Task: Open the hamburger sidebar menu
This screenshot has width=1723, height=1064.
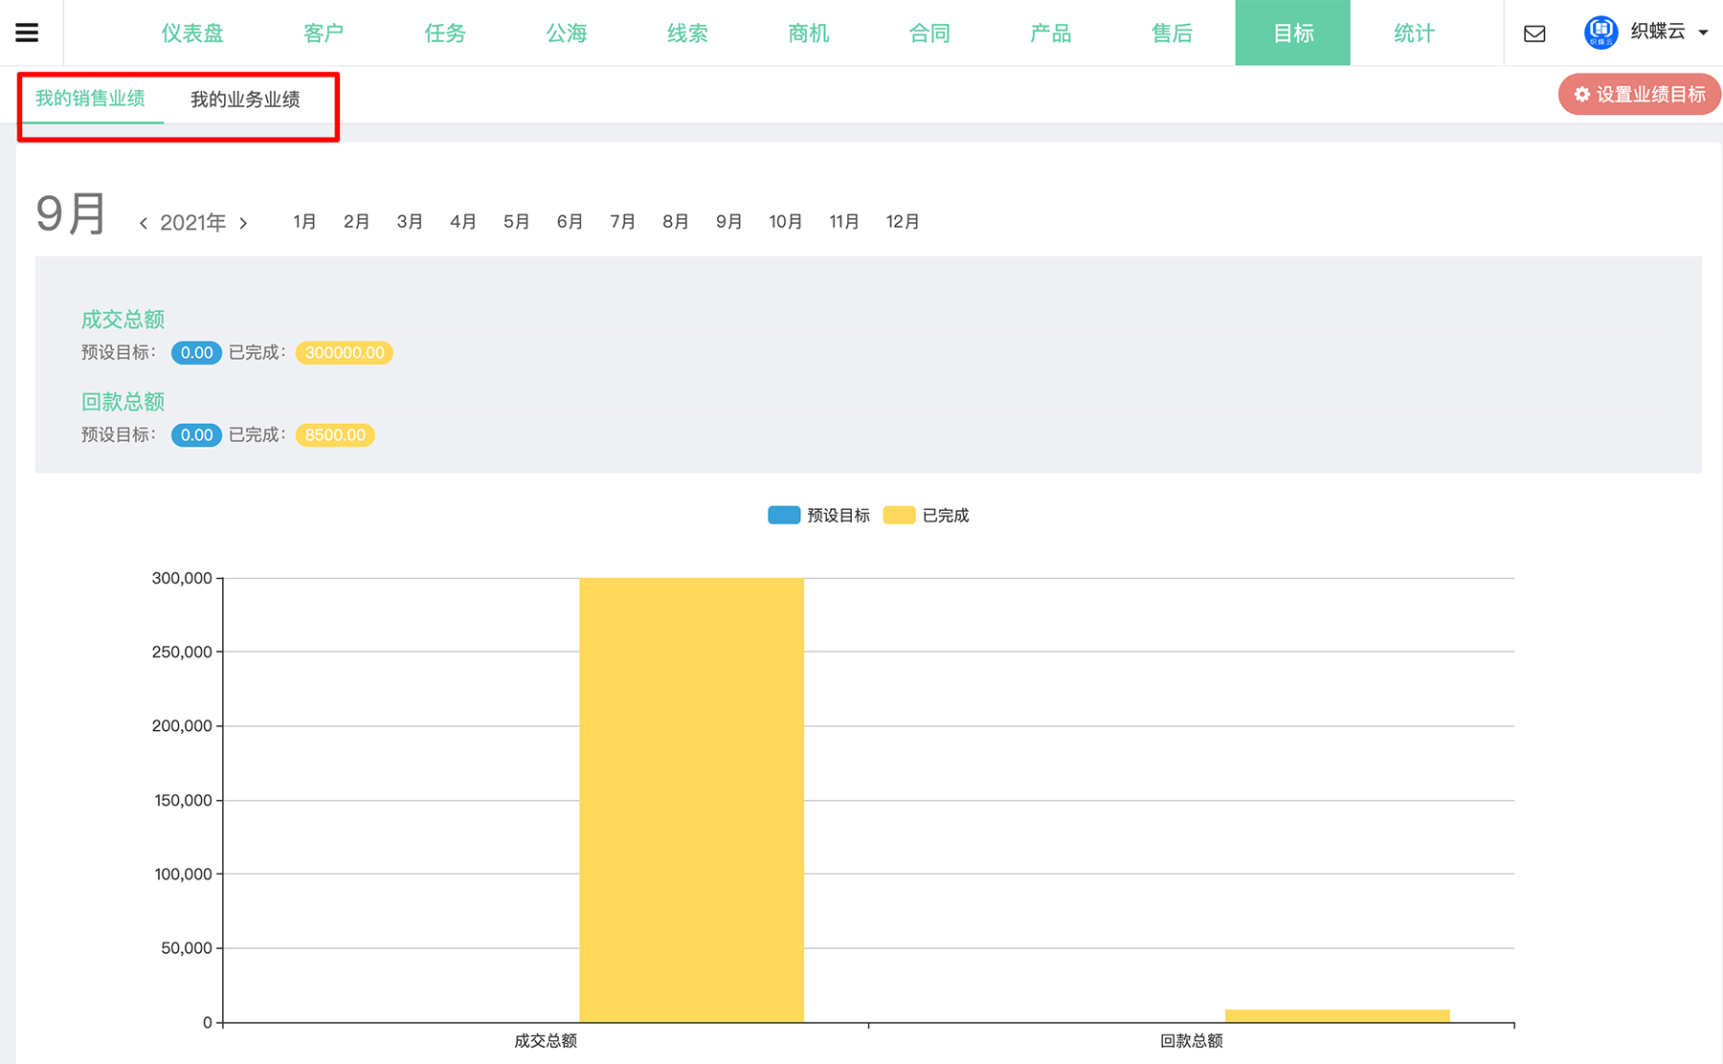Action: coord(27,33)
